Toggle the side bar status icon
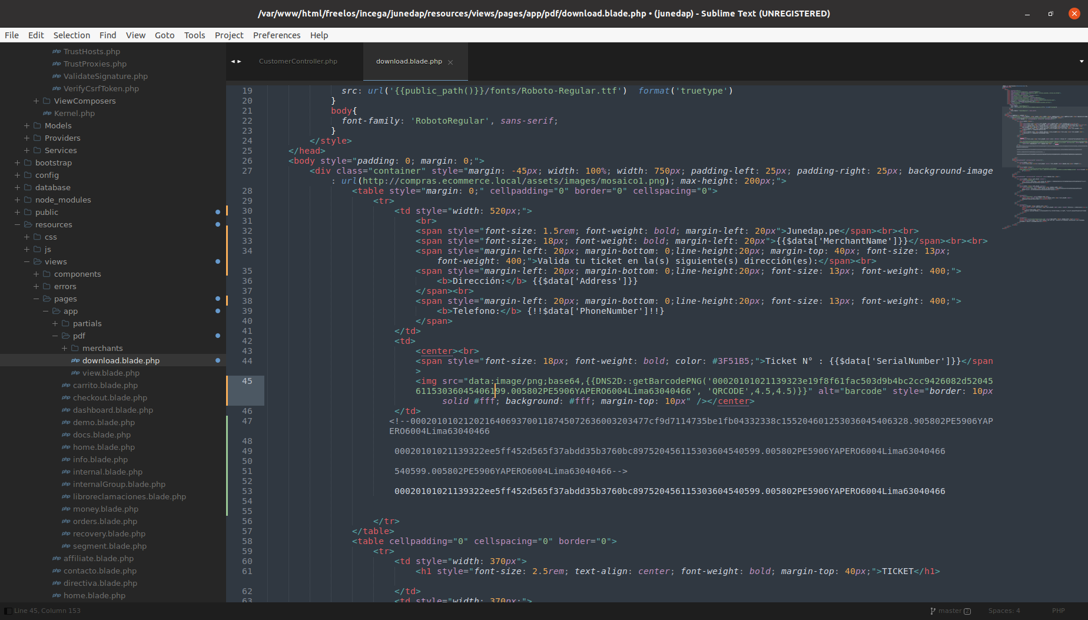 (x=8, y=611)
